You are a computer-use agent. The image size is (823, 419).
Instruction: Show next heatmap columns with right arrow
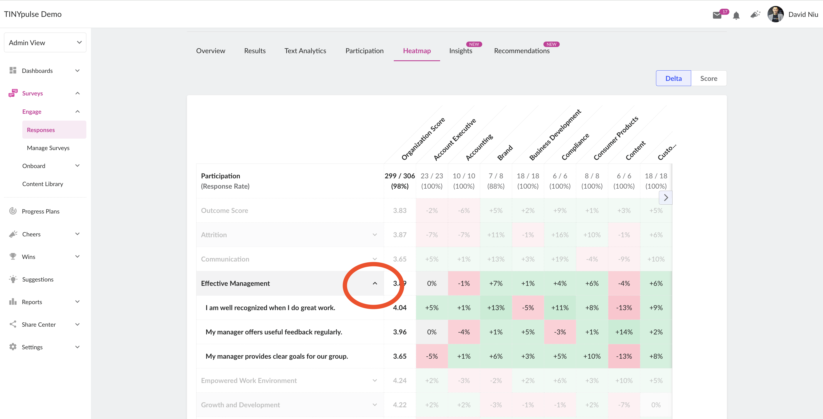[666, 198]
